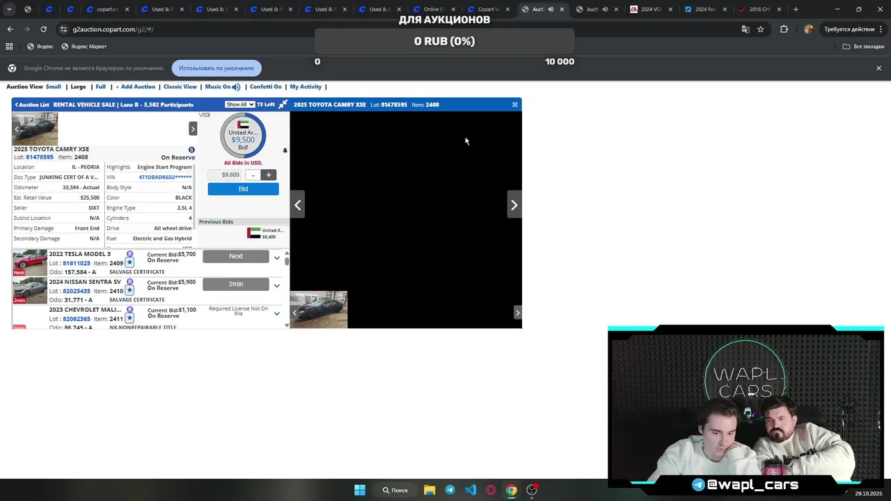Dismiss the default browser notification bar
Image resolution: width=891 pixels, height=501 pixels.
tap(878, 68)
